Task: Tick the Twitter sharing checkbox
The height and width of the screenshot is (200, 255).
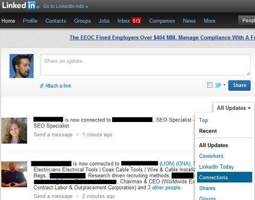Action: point(210,85)
